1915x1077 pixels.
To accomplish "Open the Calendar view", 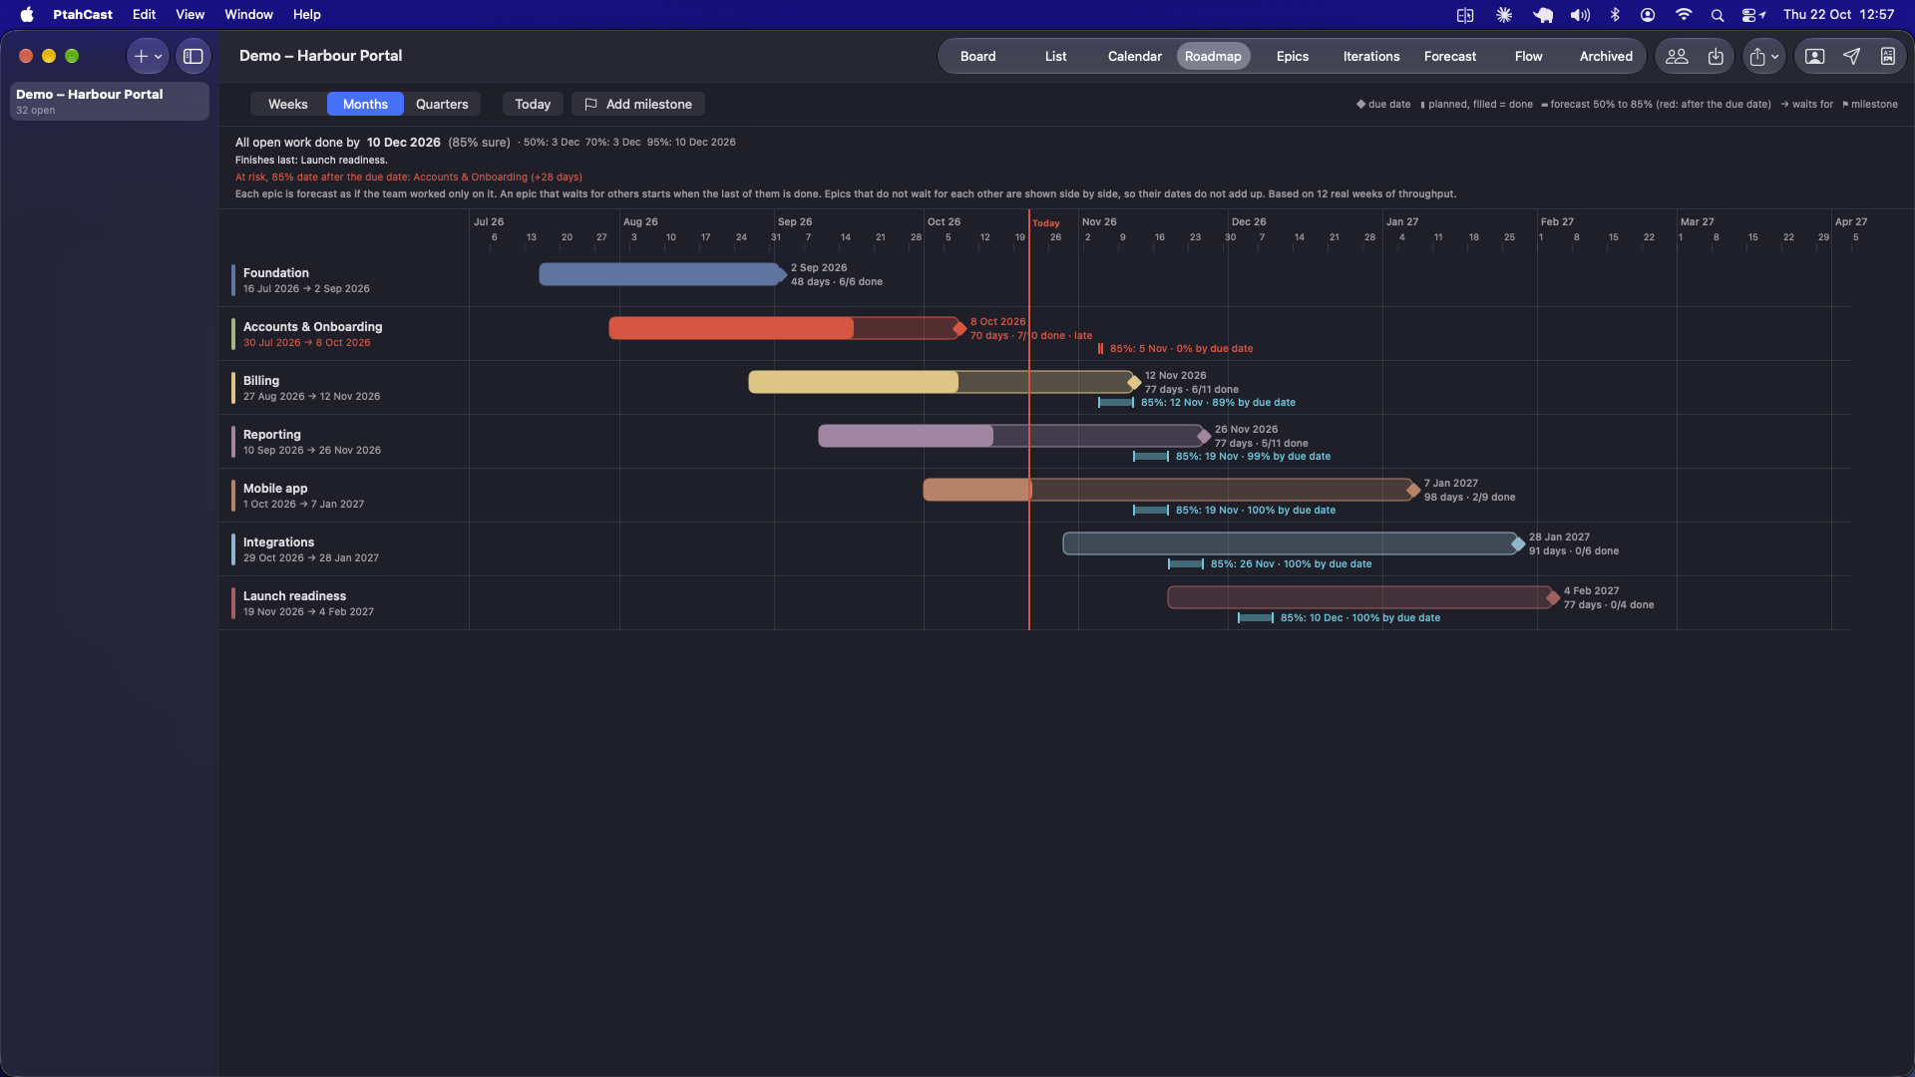I will point(1134,57).
